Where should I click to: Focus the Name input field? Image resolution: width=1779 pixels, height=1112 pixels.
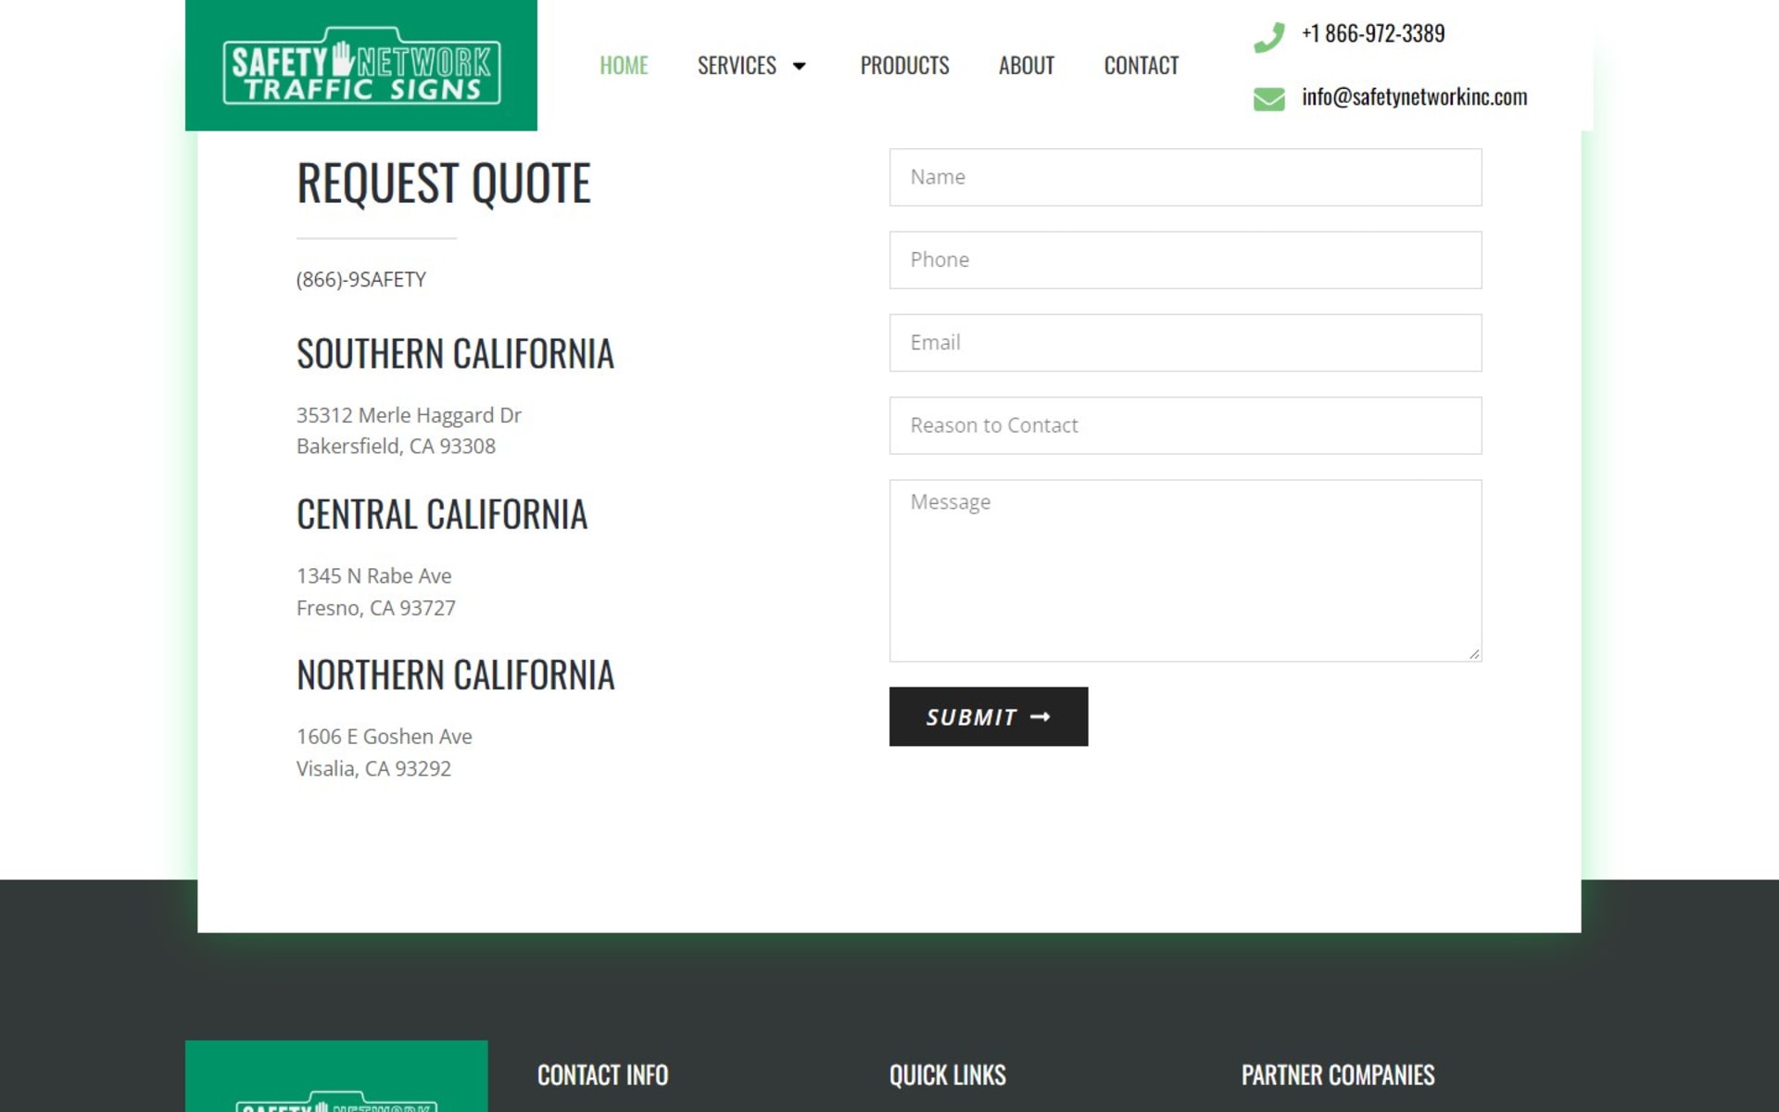1185,177
